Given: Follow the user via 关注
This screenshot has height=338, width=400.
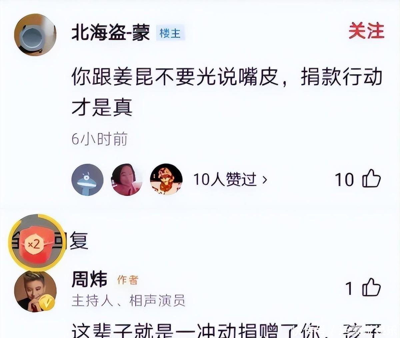Looking at the screenshot, I should pyautogui.click(x=366, y=31).
